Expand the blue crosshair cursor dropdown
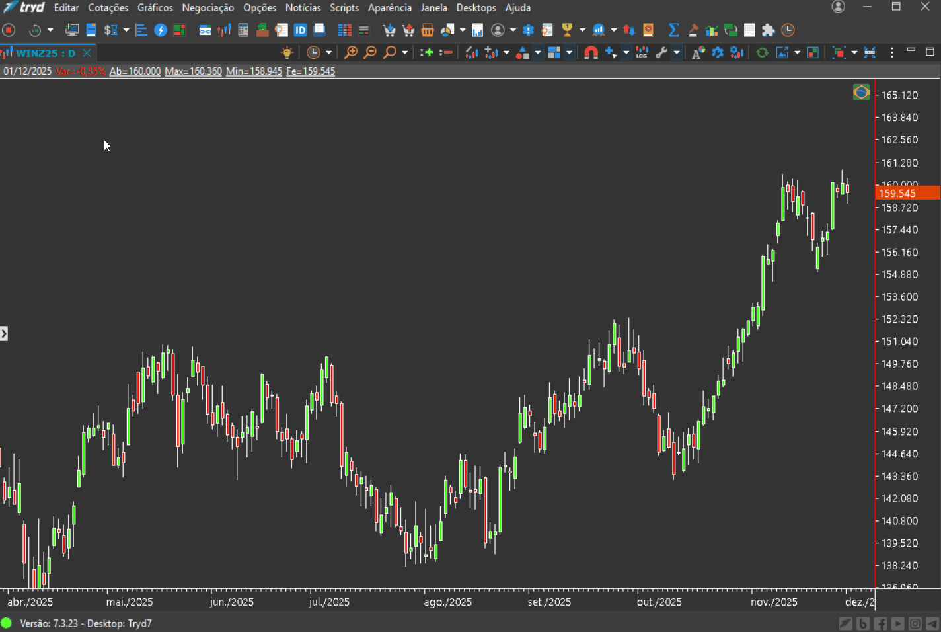 pos(626,52)
